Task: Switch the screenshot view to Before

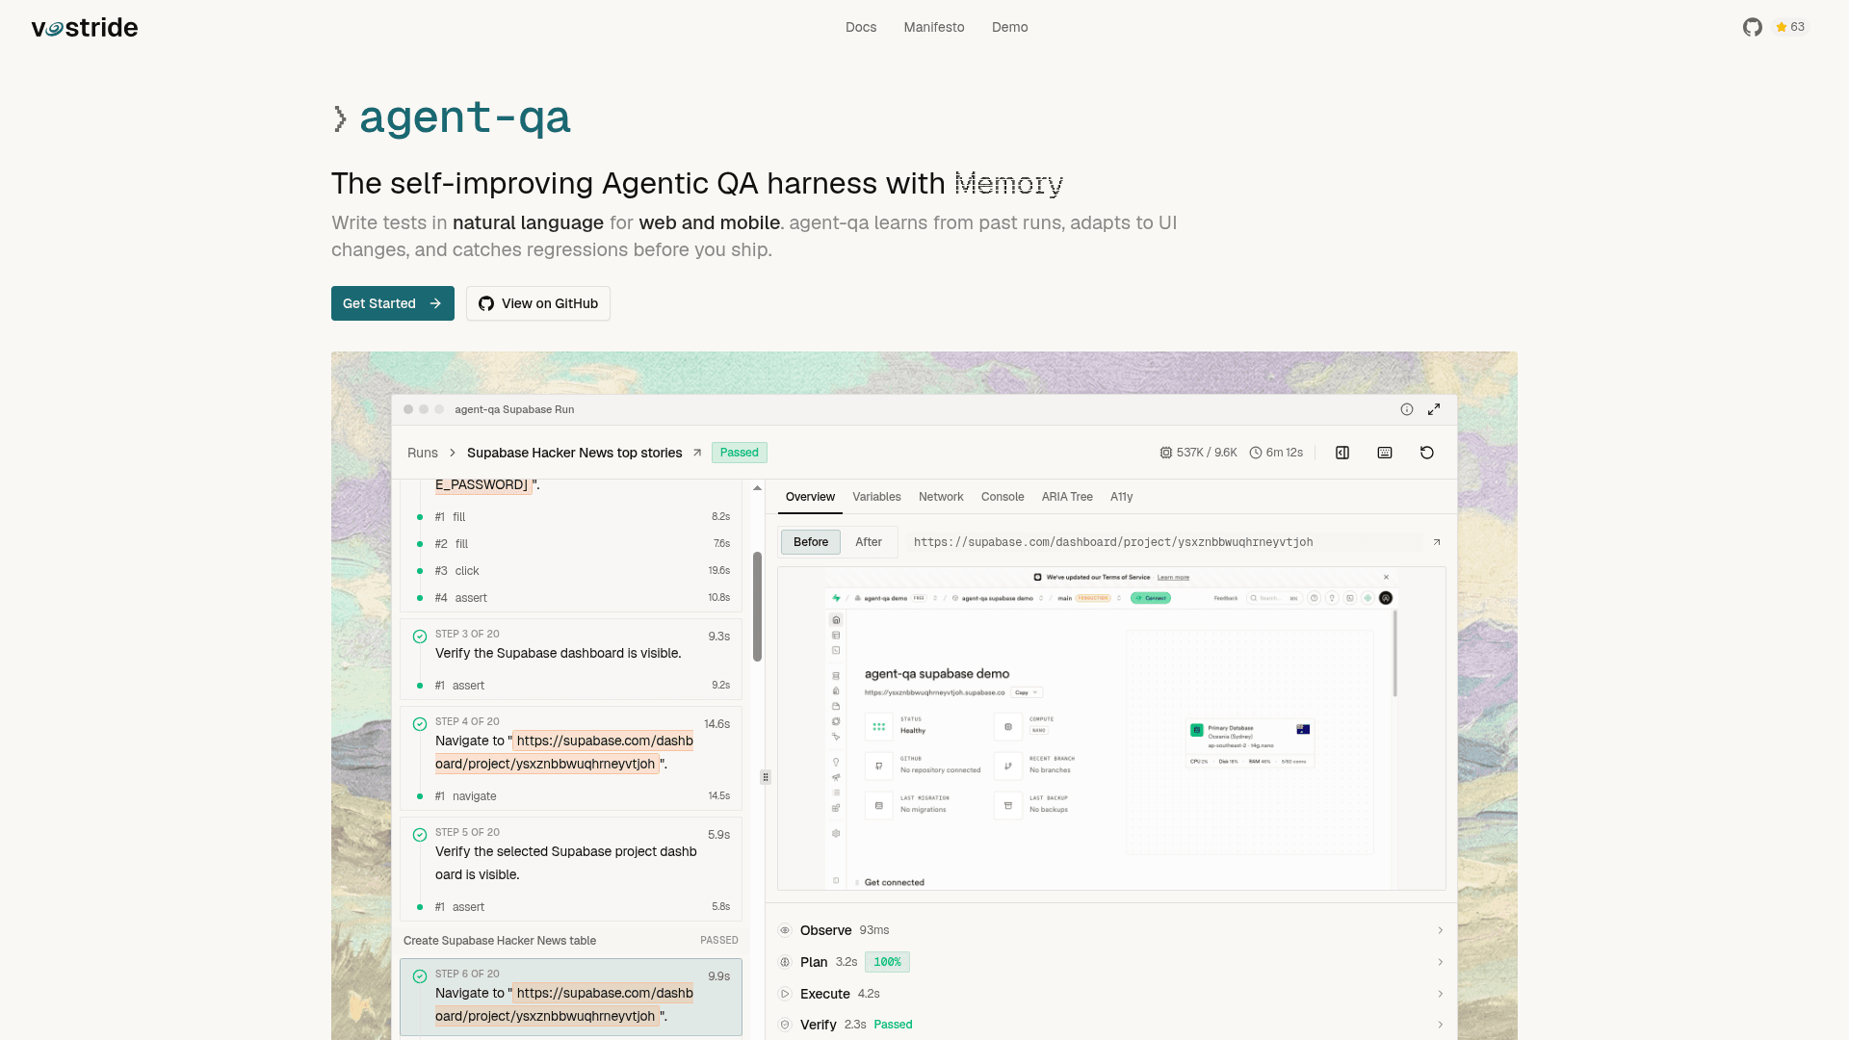Action: pos(811,542)
